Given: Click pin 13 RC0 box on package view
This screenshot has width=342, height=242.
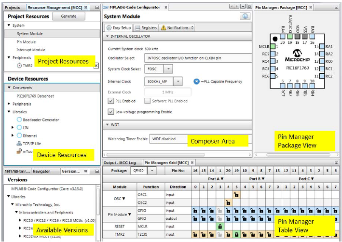Looking at the screenshot, I should click(322, 61).
